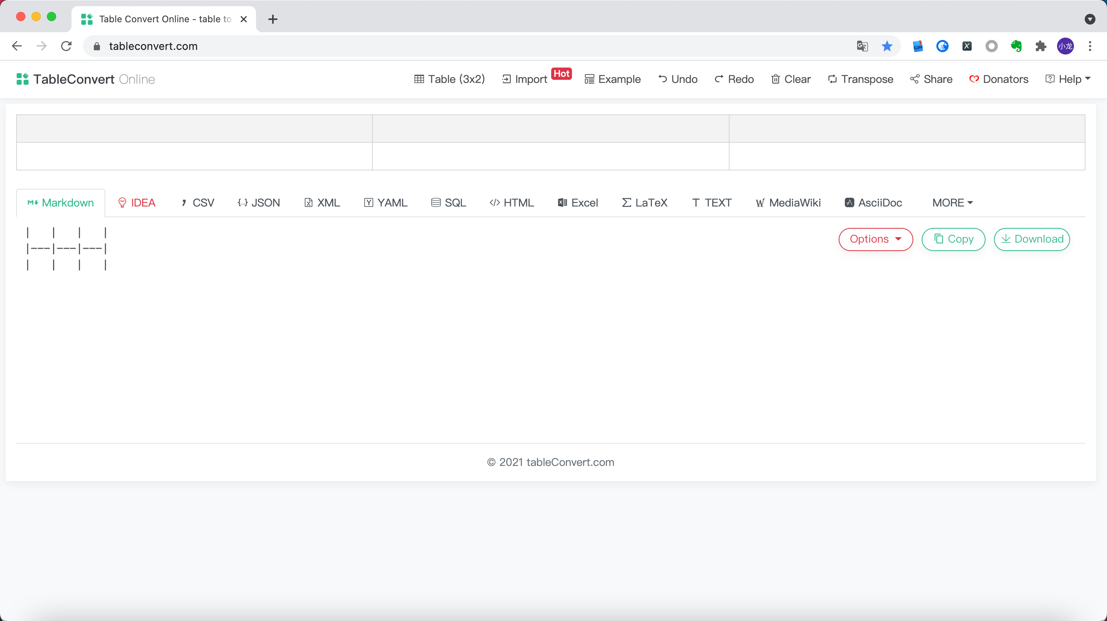The height and width of the screenshot is (621, 1107).
Task: Click the bookmark star icon
Action: (887, 46)
